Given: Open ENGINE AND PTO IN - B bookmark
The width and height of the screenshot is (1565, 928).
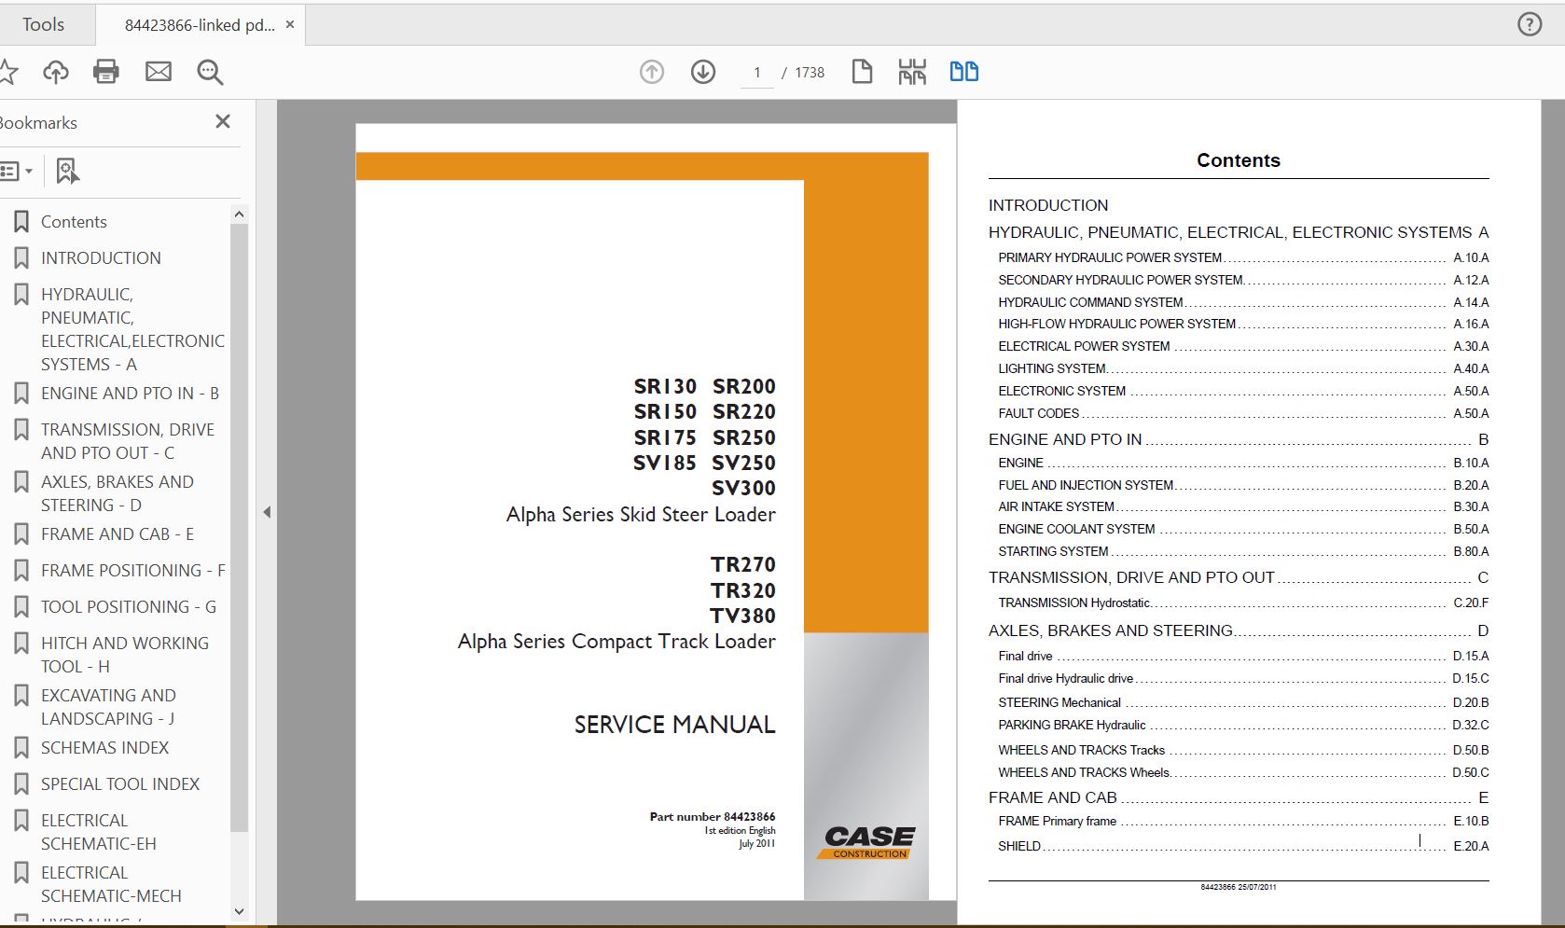Looking at the screenshot, I should coord(130,394).
